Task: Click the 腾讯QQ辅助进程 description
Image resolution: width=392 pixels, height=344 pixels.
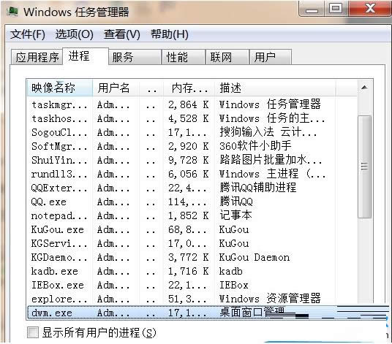Action: coord(257,188)
